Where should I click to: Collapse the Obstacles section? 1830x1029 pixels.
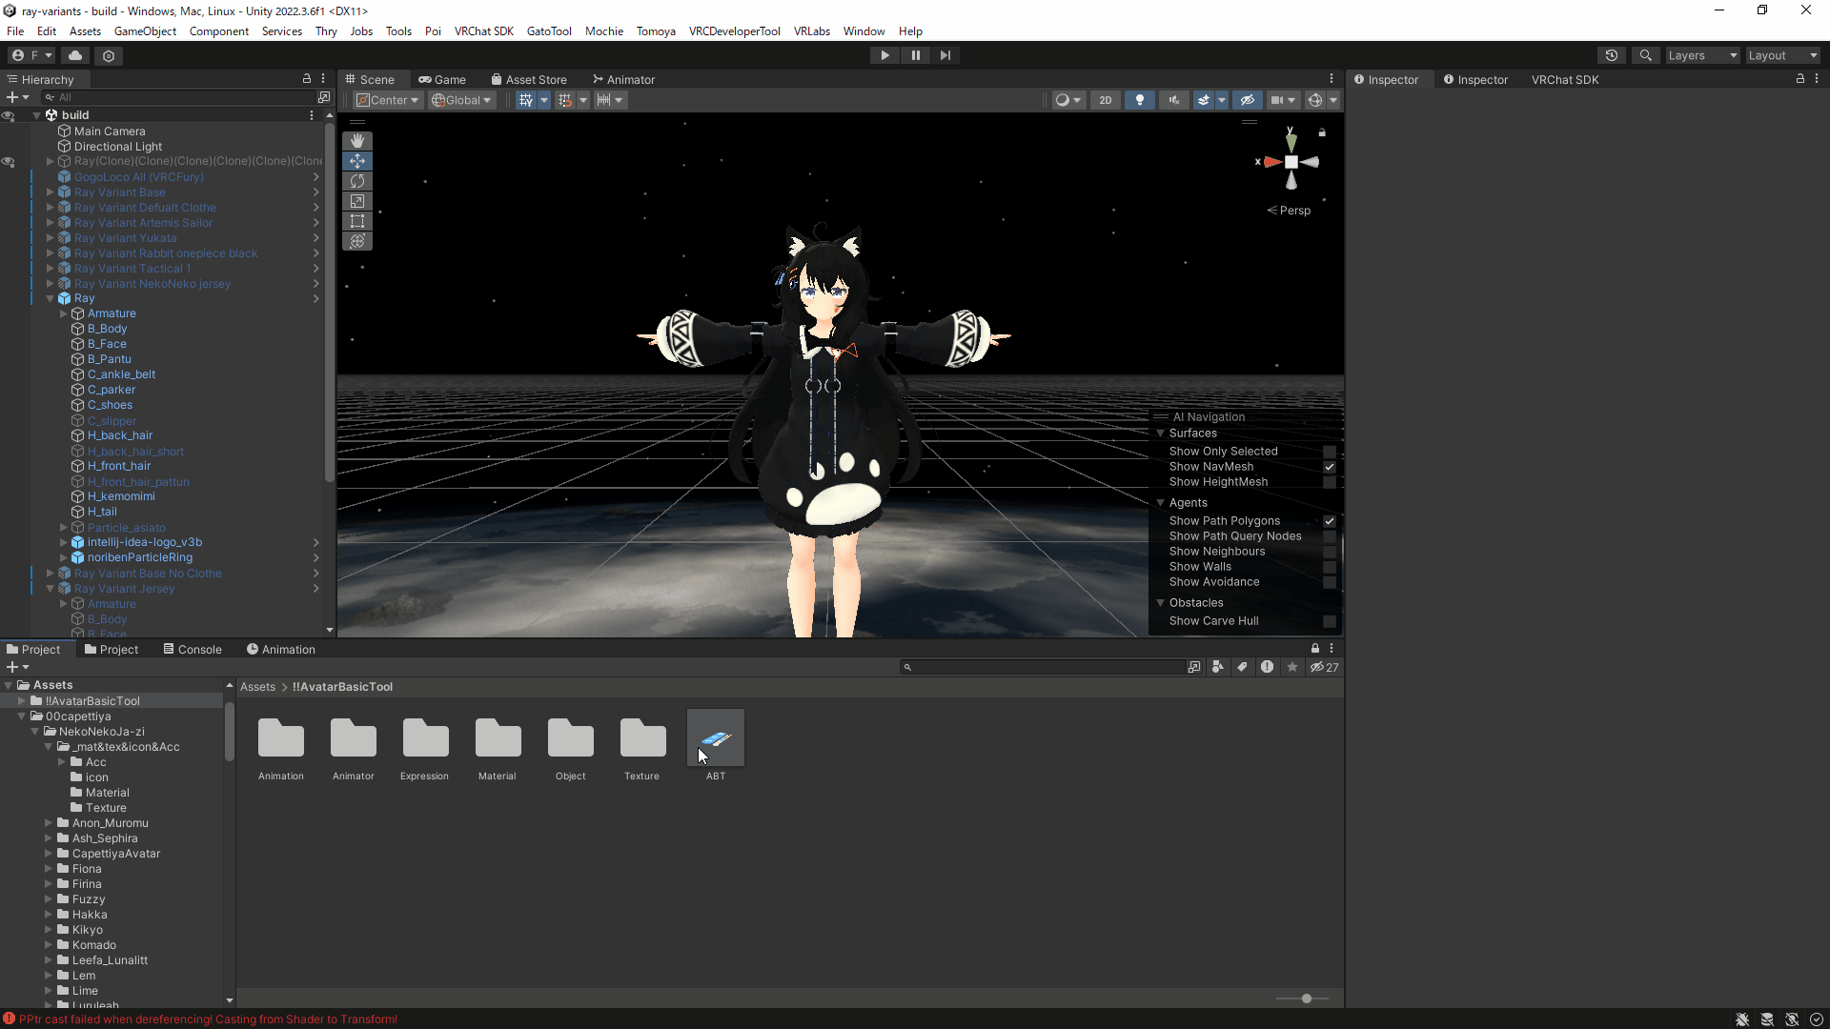(1160, 603)
